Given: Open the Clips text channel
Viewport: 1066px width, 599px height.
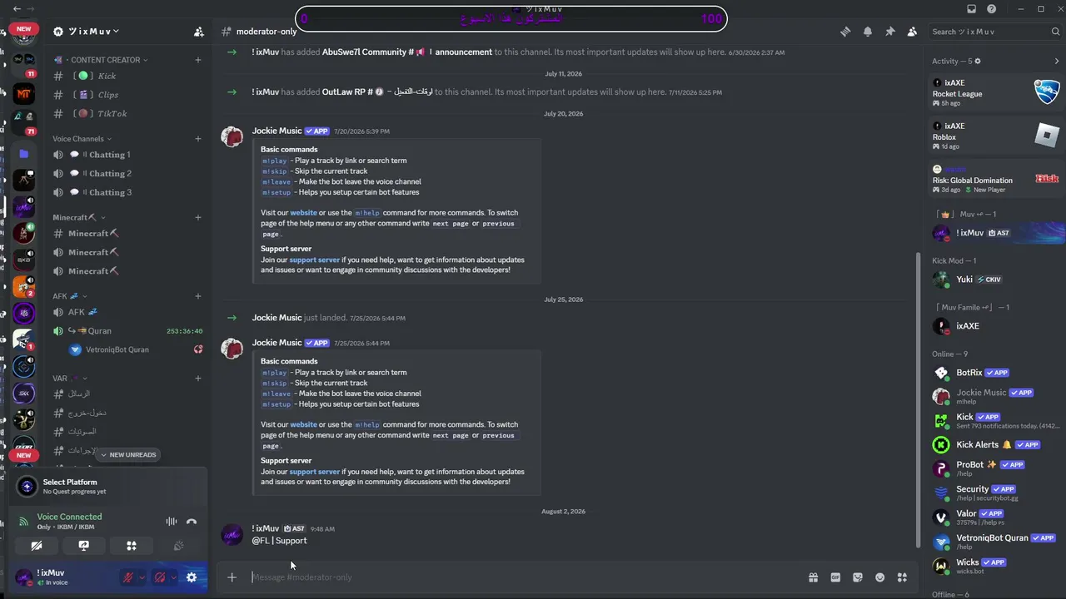Looking at the screenshot, I should click(127, 95).
